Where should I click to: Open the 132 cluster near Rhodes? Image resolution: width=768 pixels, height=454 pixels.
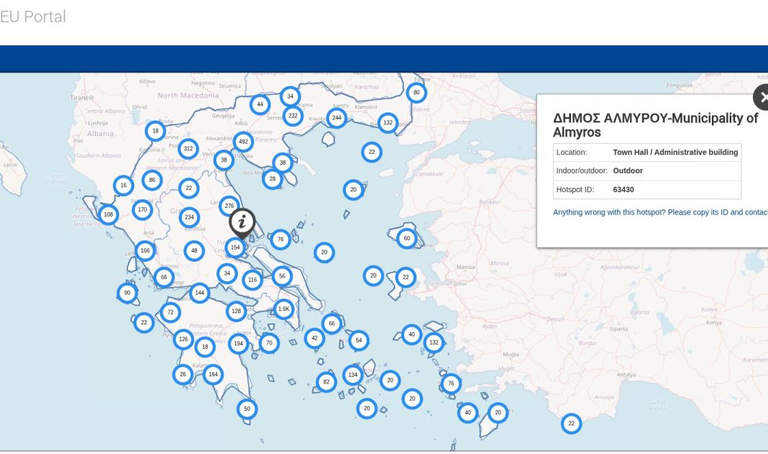(x=434, y=343)
